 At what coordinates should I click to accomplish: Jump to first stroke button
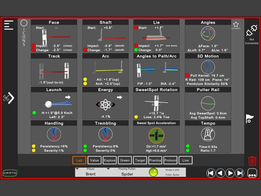[x=211, y=173]
